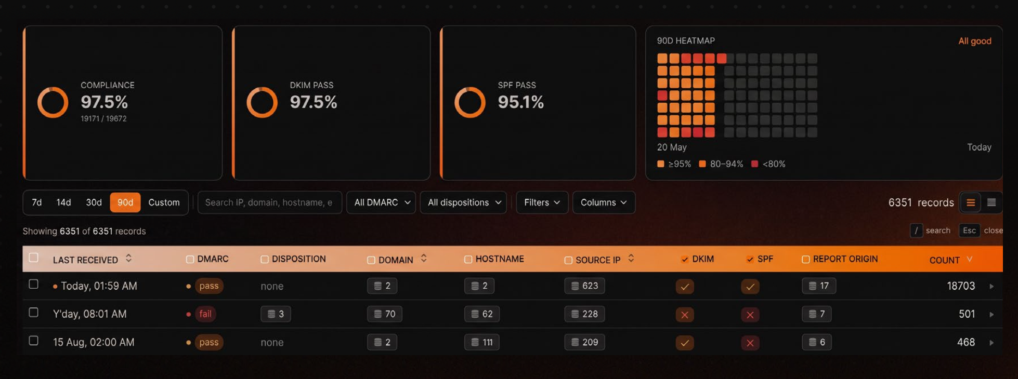Switch to comfortable list view icon
This screenshot has height=379, width=1018.
[x=971, y=202]
